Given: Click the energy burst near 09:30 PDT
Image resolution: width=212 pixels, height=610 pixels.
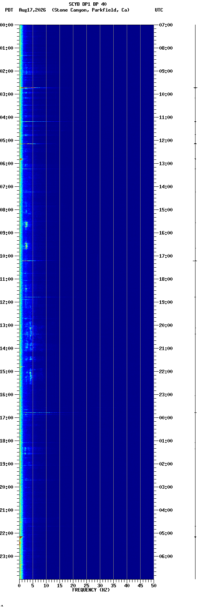Looking at the screenshot, I should (x=26, y=245).
